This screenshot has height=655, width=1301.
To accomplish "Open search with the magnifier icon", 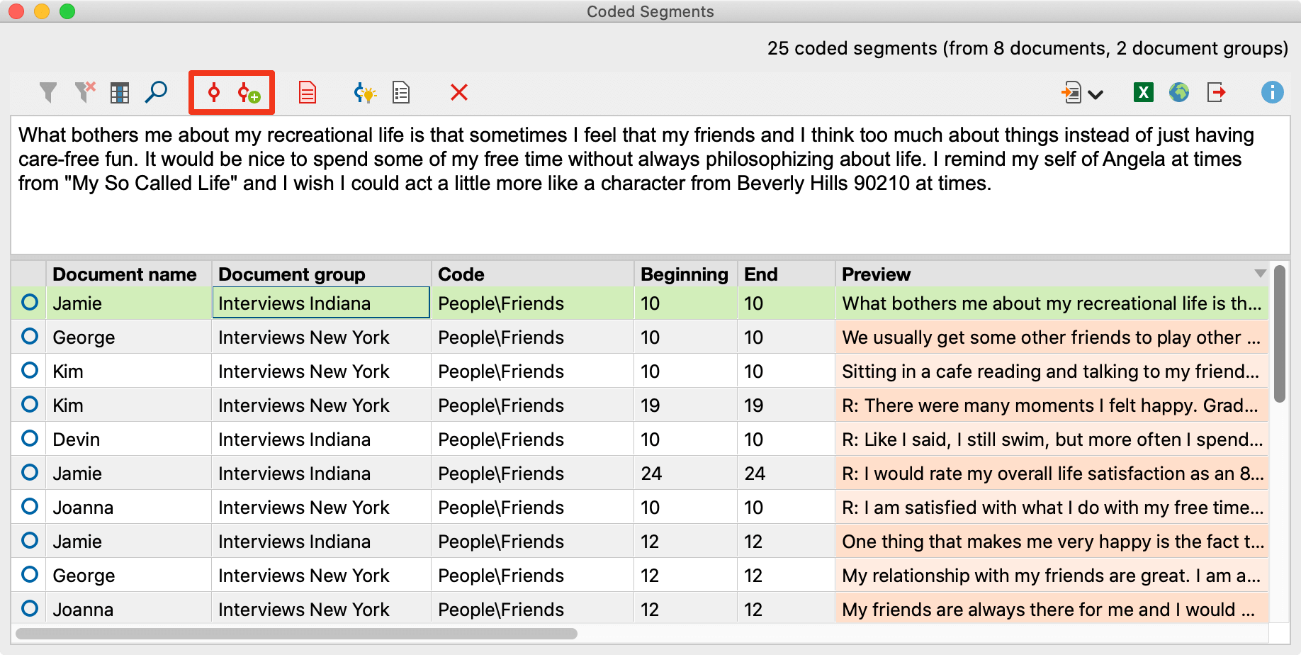I will click(156, 92).
